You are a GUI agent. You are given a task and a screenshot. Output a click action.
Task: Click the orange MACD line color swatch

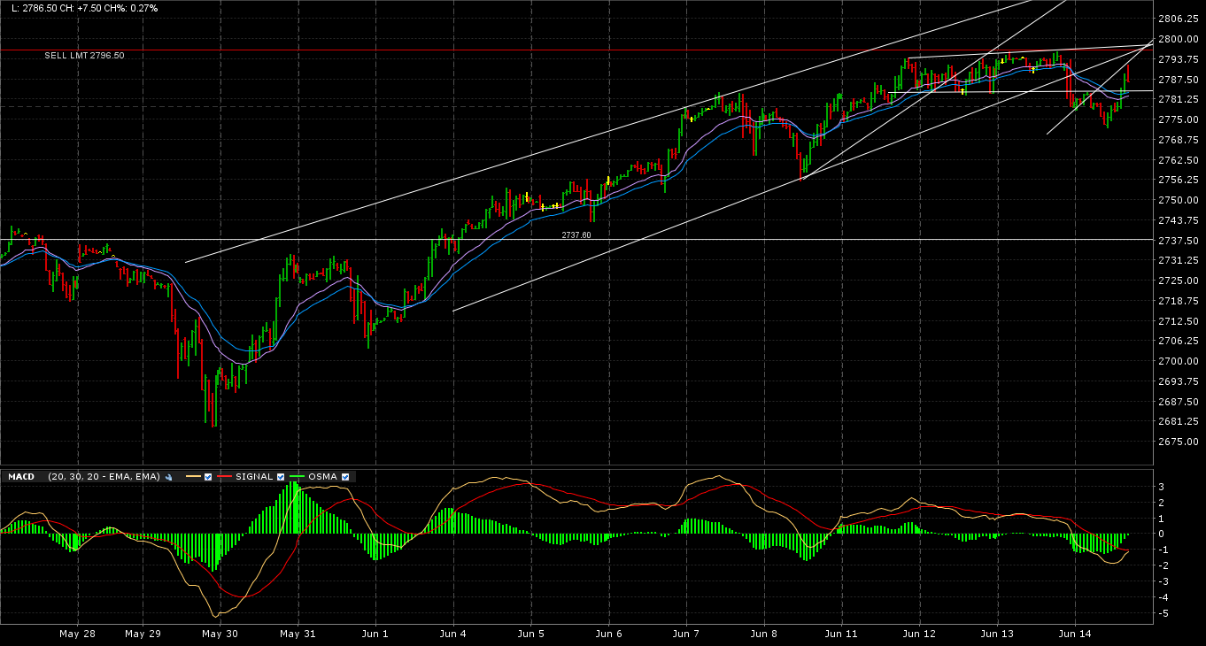point(193,477)
